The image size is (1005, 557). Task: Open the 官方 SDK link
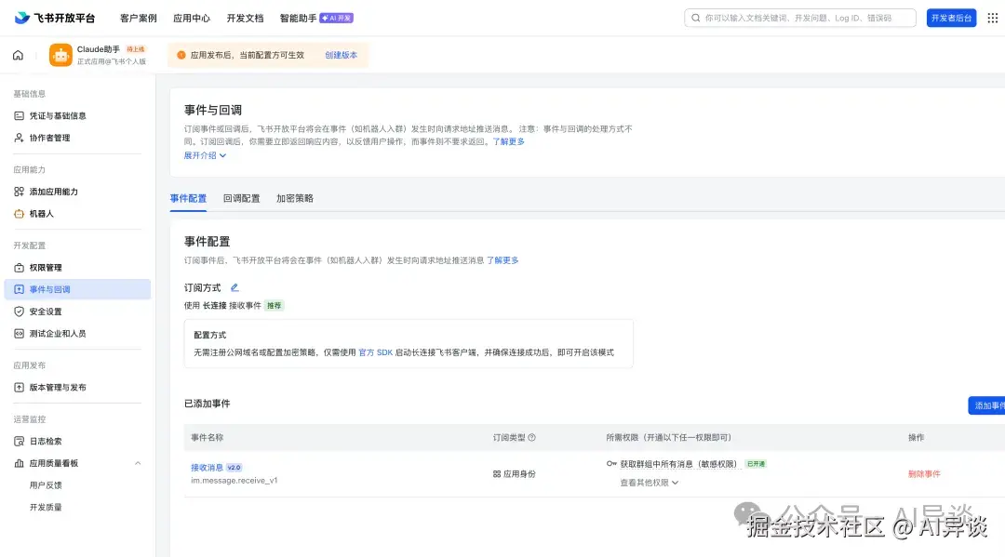[376, 352]
